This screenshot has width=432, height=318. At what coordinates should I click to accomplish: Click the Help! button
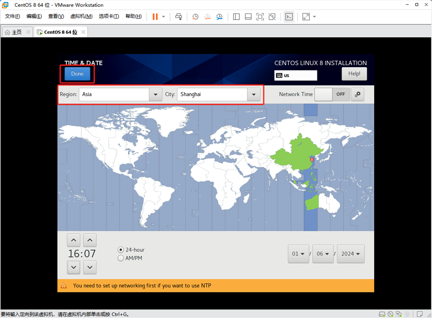point(354,74)
